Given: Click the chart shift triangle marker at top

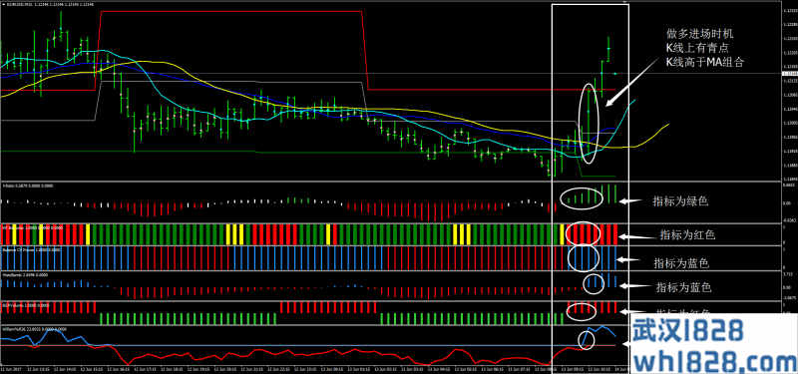Looking at the screenshot, I should (625, 3).
